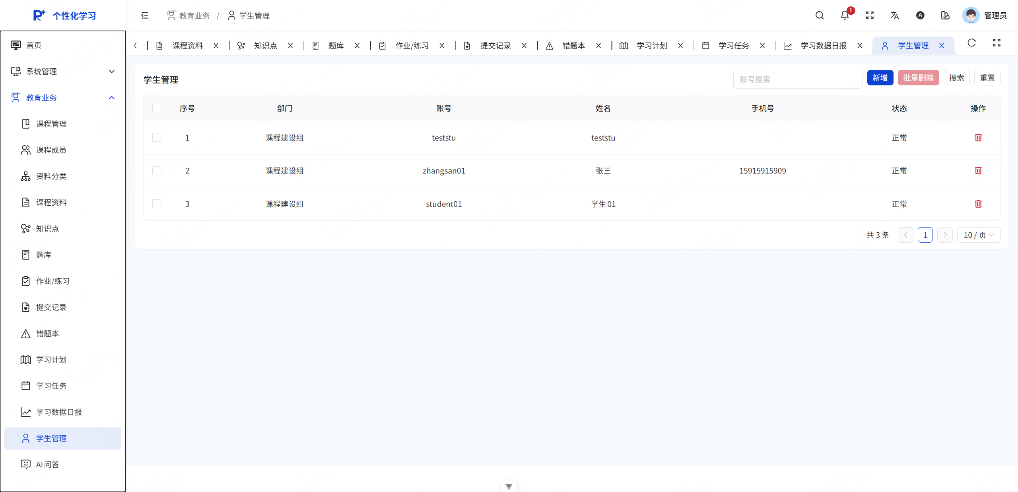Delete the zhangsan01 row with the trash icon
The height and width of the screenshot is (492, 1018).
coord(978,171)
